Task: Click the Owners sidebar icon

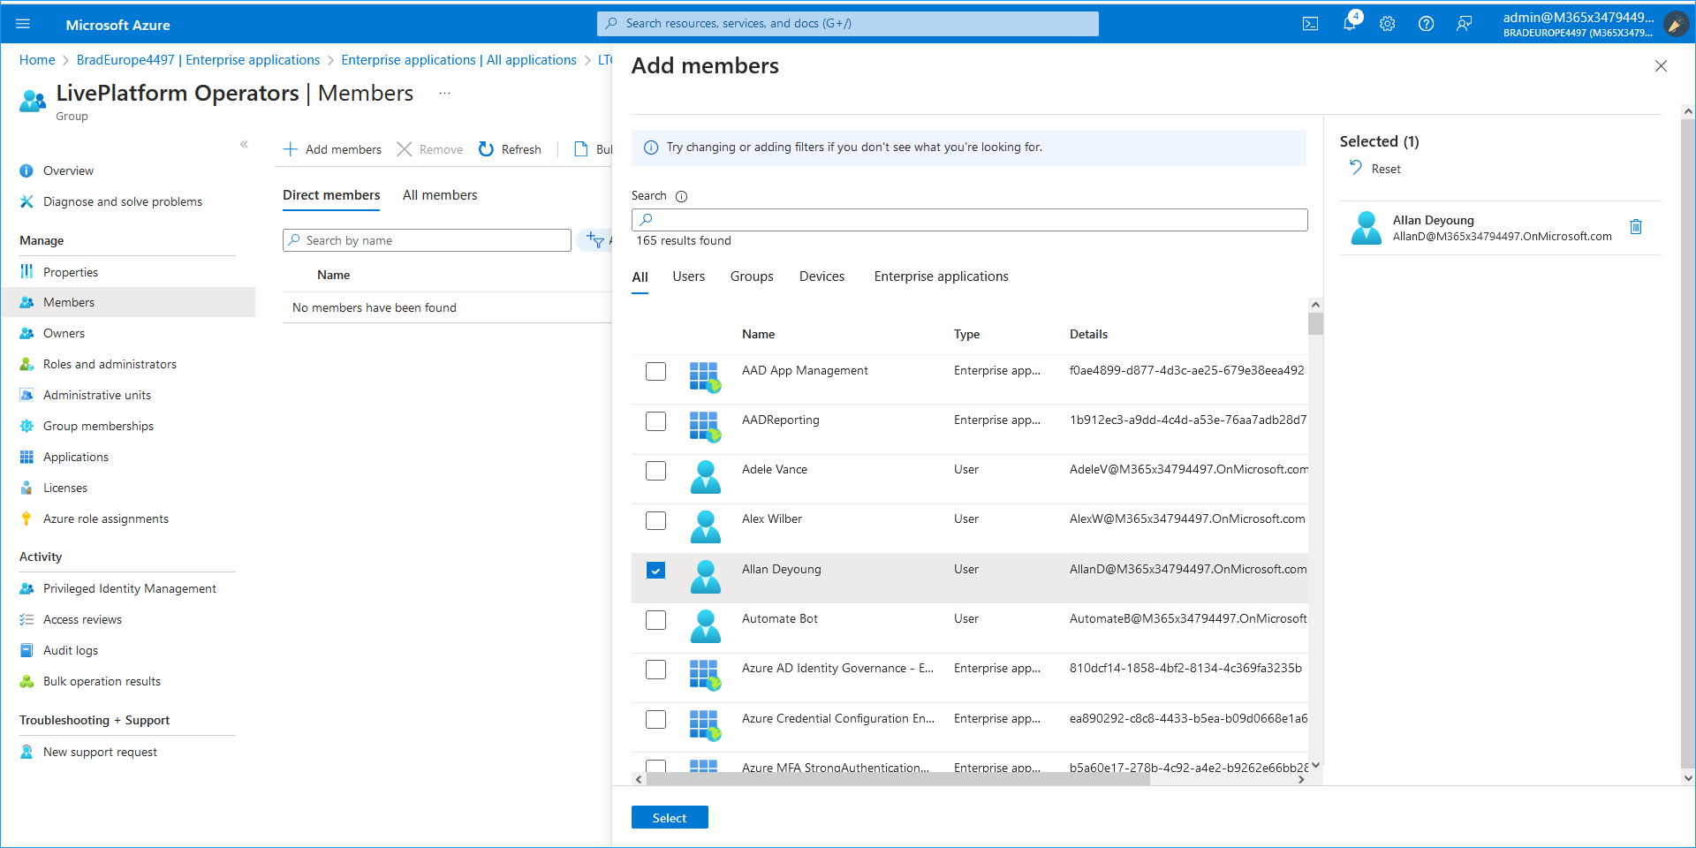Action: click(x=26, y=333)
